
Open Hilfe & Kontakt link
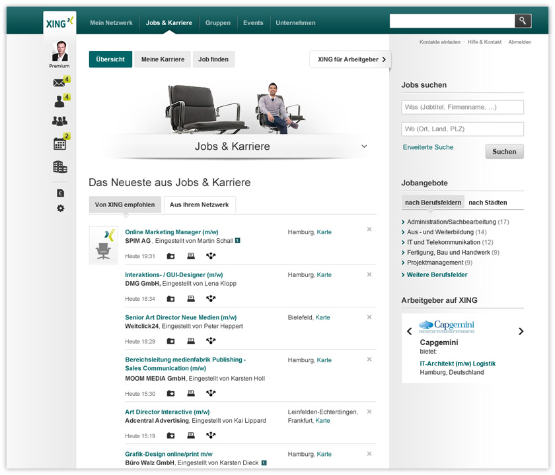(484, 42)
